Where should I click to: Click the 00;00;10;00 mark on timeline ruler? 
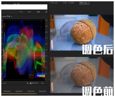click(31, 91)
